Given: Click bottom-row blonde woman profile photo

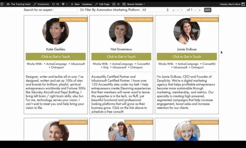Looking at the screenshot, I should tap(187, 131).
